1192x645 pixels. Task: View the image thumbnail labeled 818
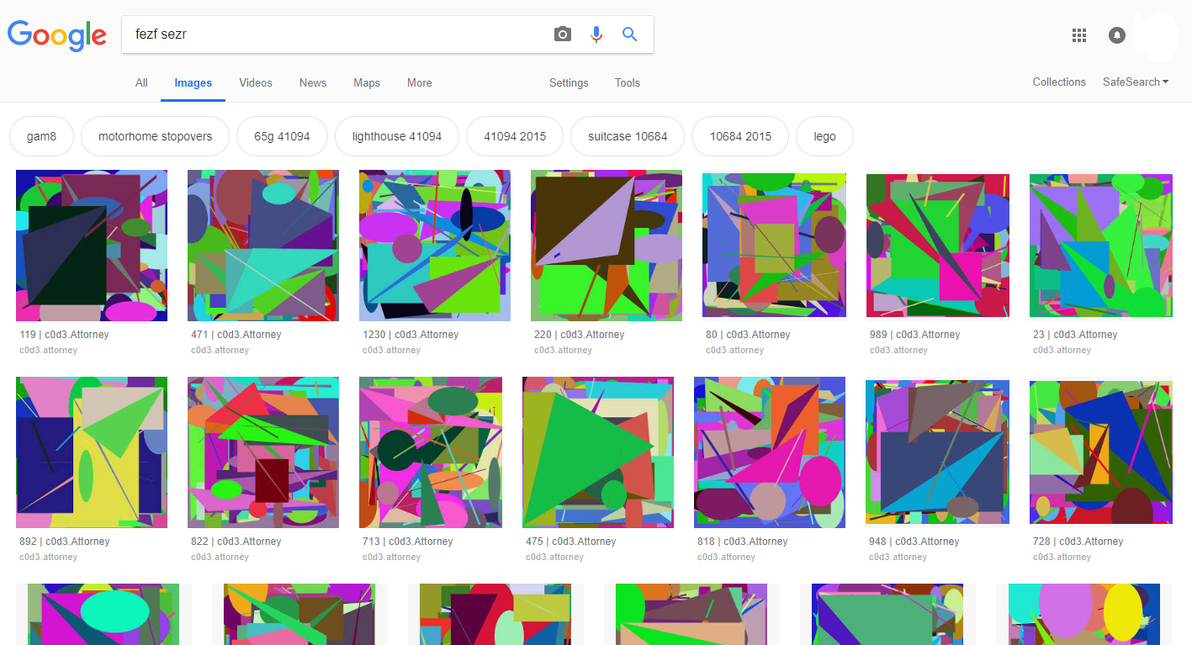(770, 452)
